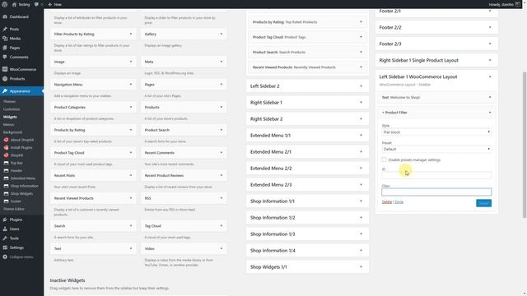Open the Style dropdown showing Flat block
527x296 pixels.
[x=436, y=132]
